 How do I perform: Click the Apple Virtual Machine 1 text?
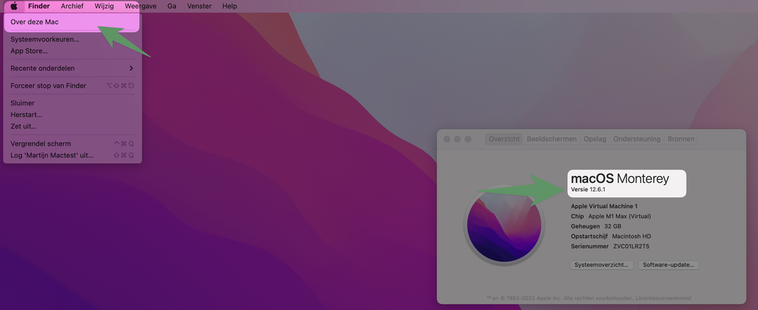point(604,206)
